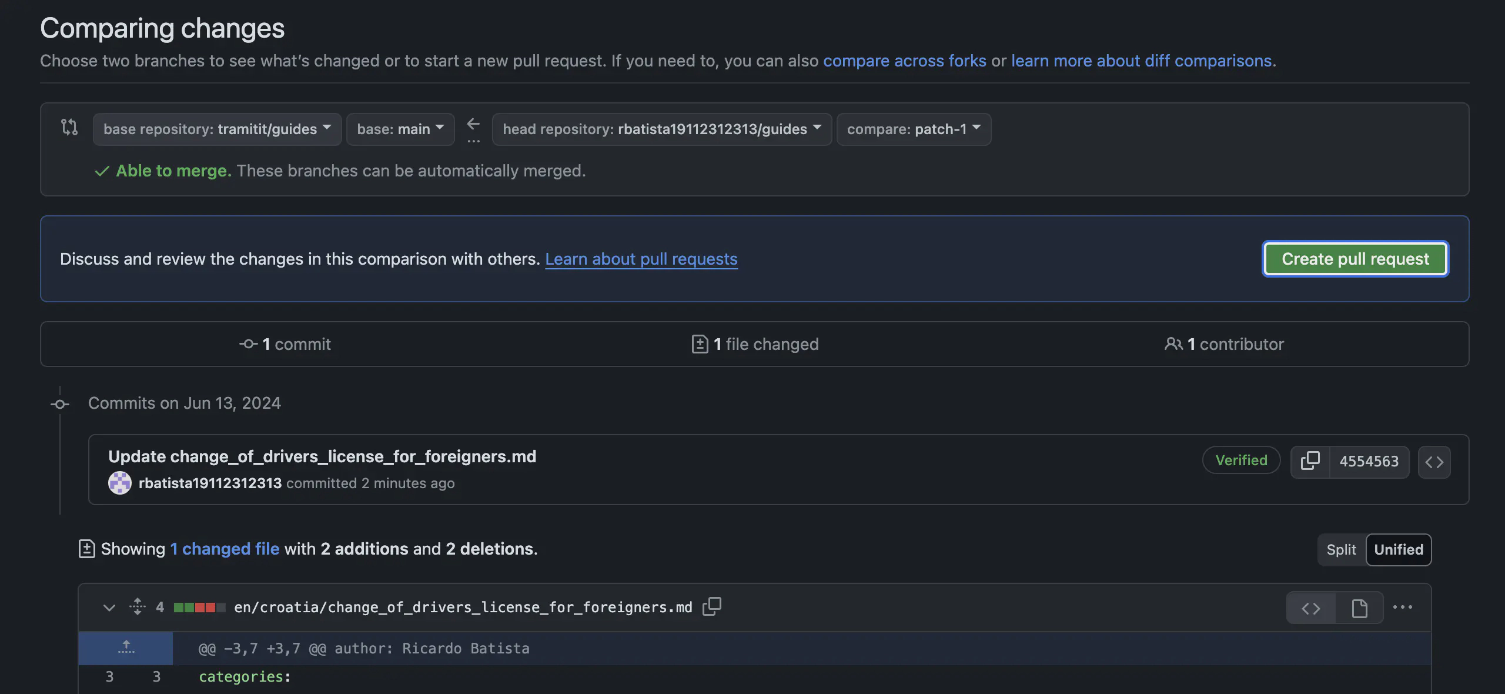Image resolution: width=1505 pixels, height=694 pixels.
Task: Click the contributor avatar icon
Action: pos(119,483)
